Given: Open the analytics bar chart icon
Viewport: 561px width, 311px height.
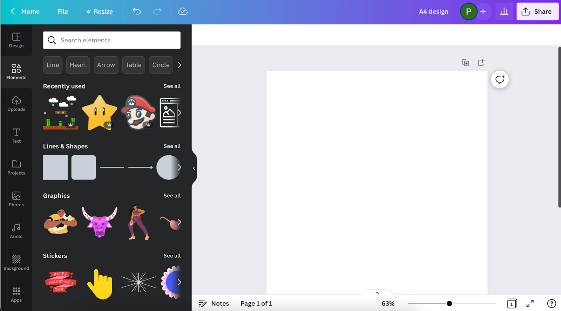Looking at the screenshot, I should click(504, 12).
